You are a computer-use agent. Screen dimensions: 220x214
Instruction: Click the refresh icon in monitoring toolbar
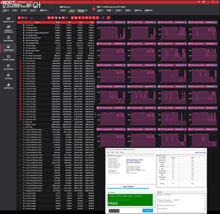pos(109,18)
